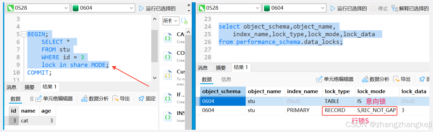This screenshot has height=132, width=433.
Task: Open the 0604 database dropdown in right editor
Action: click(x=294, y=8)
